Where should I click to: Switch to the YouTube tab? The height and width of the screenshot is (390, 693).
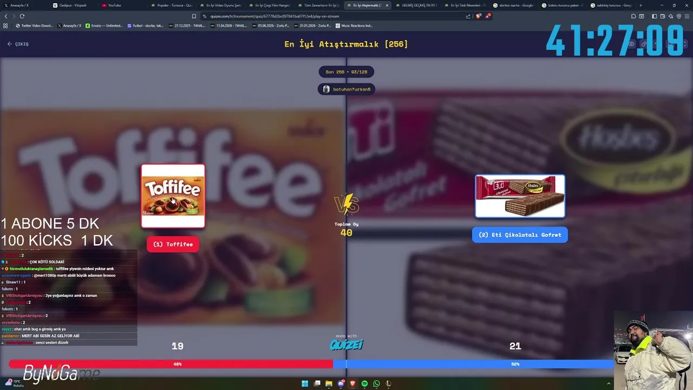point(122,5)
